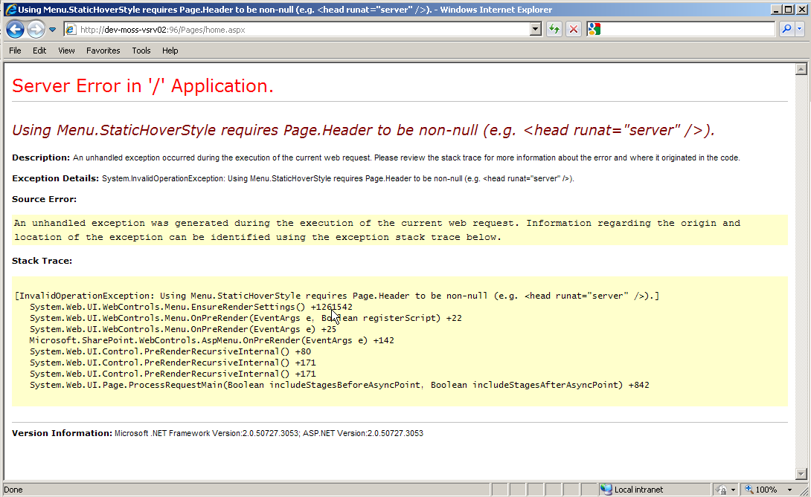Open the Help menu
Viewport: 811px width, 497px height.
[170, 51]
